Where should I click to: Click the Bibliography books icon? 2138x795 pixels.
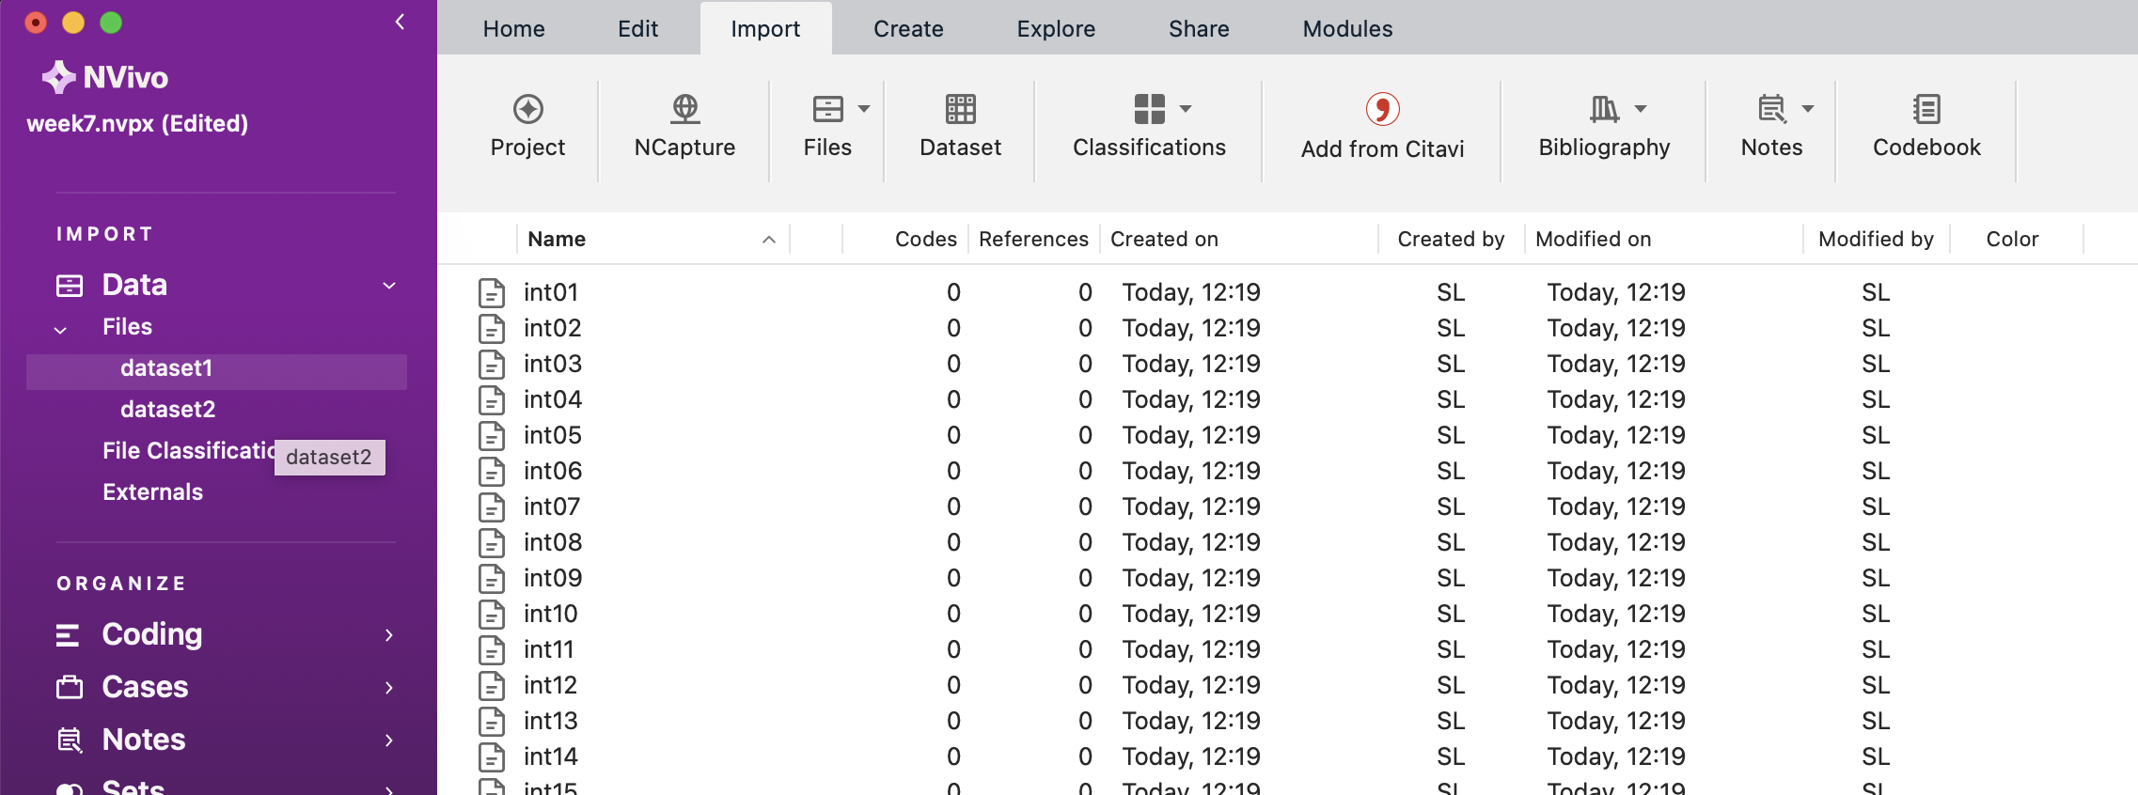coord(1604,110)
